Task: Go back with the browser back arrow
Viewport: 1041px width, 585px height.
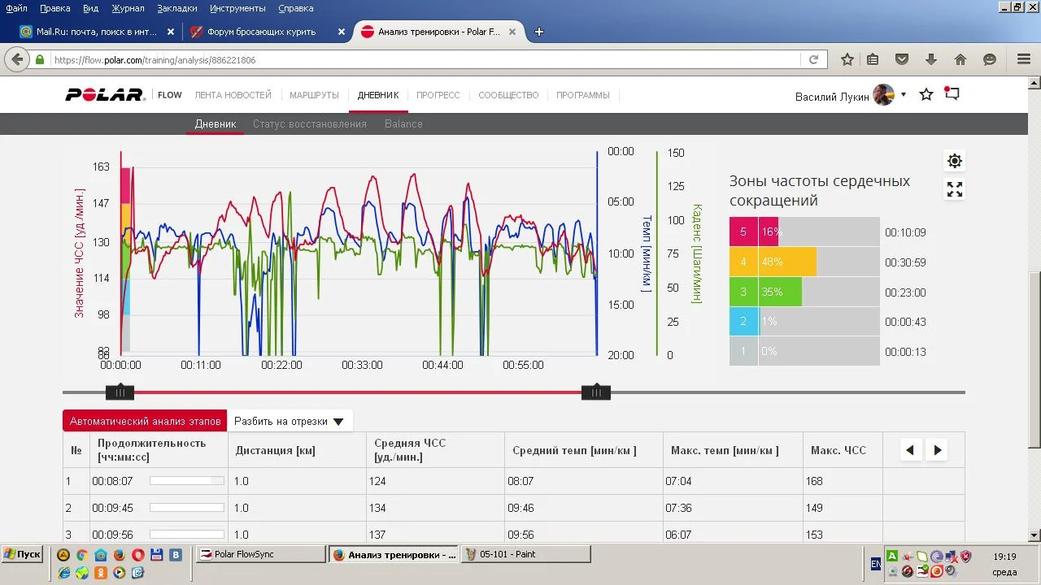Action: 16,59
